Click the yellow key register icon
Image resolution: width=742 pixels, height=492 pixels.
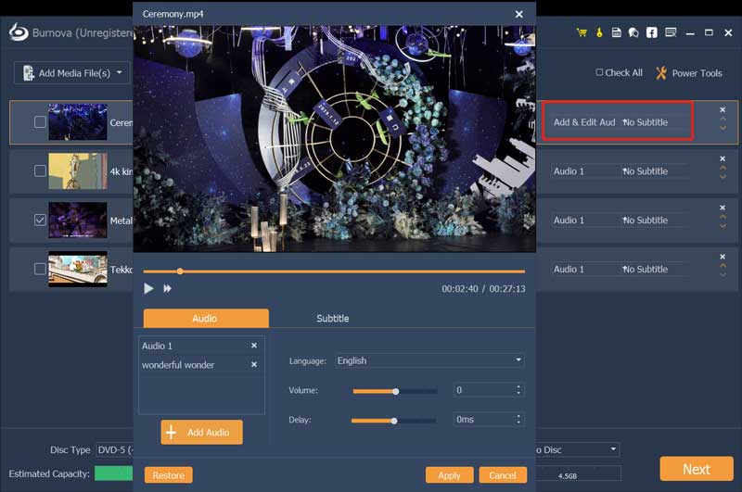coord(599,32)
